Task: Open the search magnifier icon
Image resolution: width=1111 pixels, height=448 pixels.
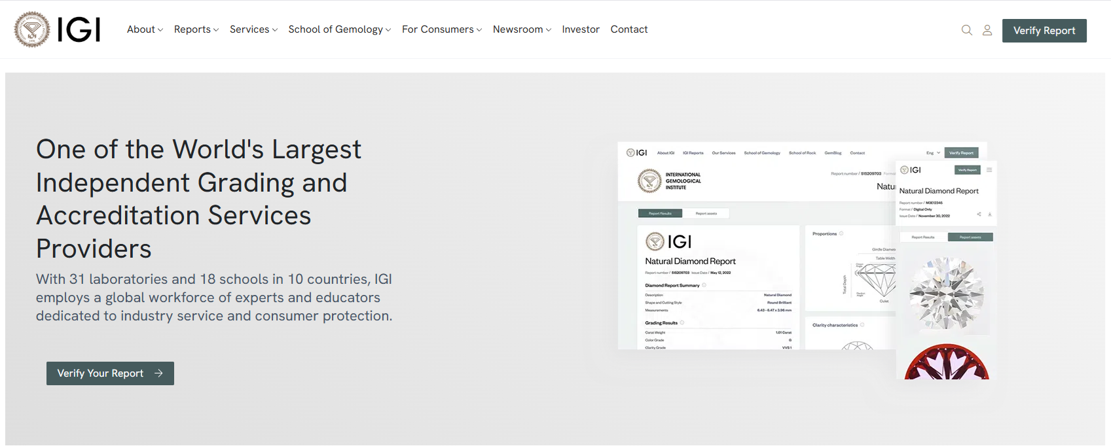Action: pos(966,30)
